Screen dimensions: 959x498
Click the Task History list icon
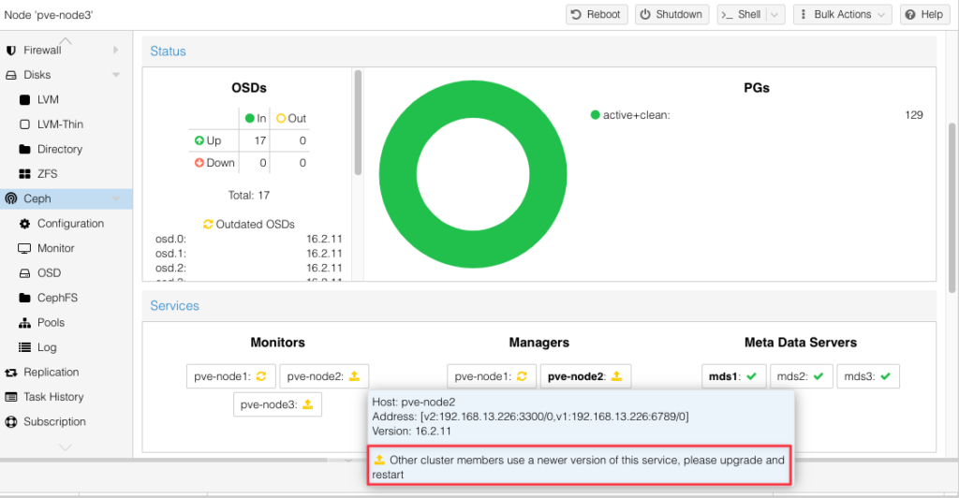click(11, 397)
